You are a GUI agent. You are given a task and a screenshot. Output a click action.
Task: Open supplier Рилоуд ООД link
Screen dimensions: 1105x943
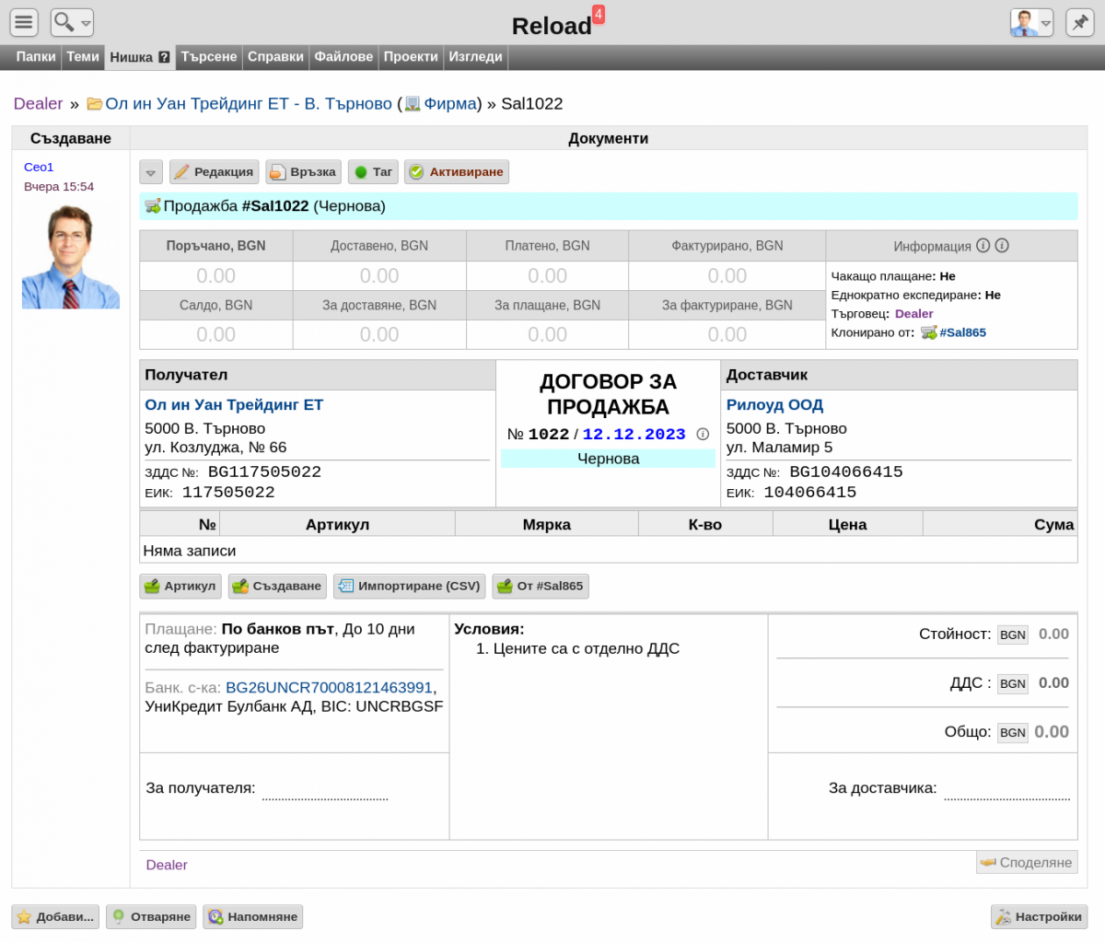point(774,405)
